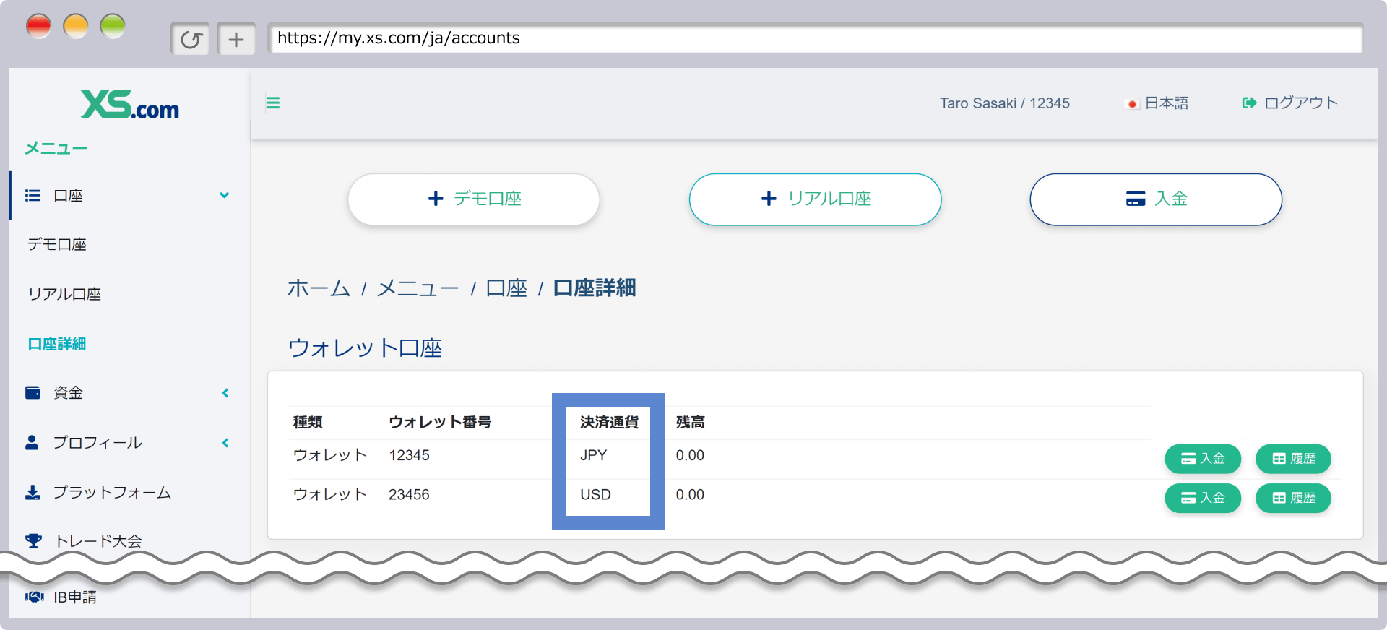Click the logout arrow icon

point(1249,103)
